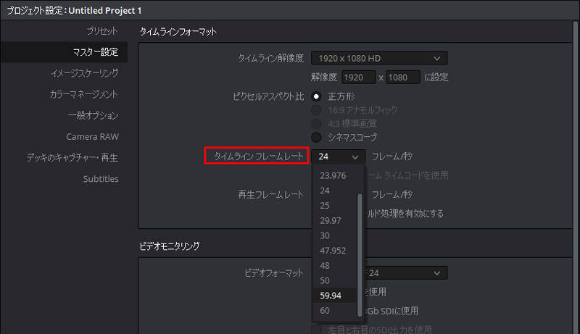
Task: Choose 48 from the frame rate list
Action: point(335,266)
